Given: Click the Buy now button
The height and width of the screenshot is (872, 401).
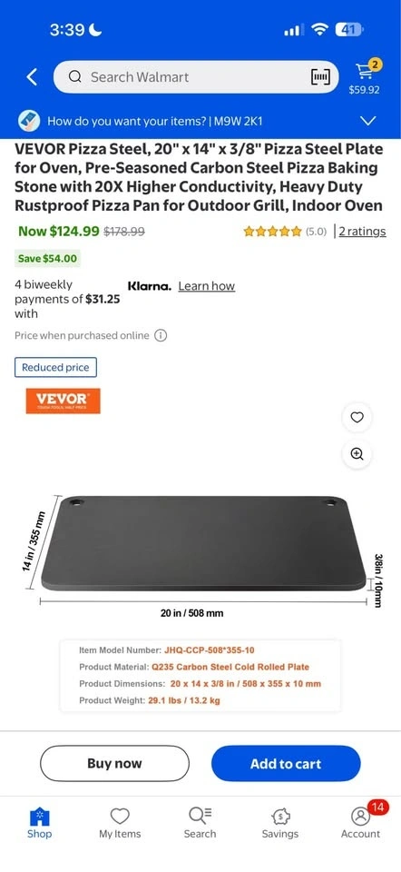Looking at the screenshot, I should 114,764.
